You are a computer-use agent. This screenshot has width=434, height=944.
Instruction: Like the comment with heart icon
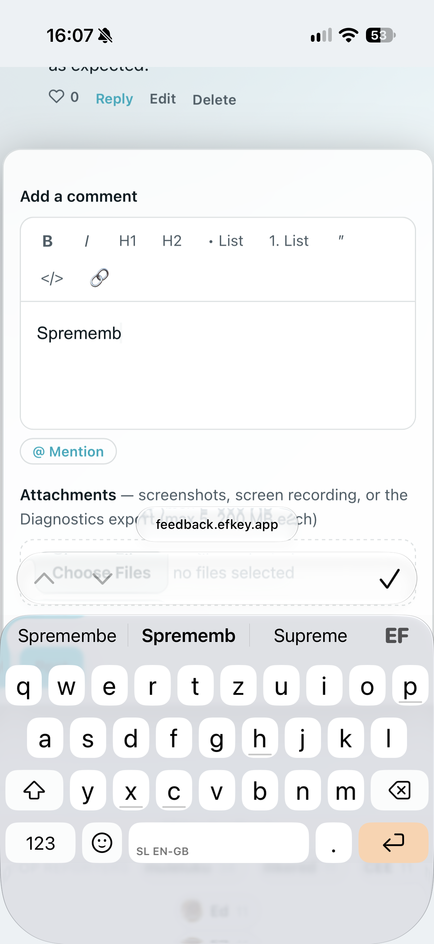[x=56, y=97]
